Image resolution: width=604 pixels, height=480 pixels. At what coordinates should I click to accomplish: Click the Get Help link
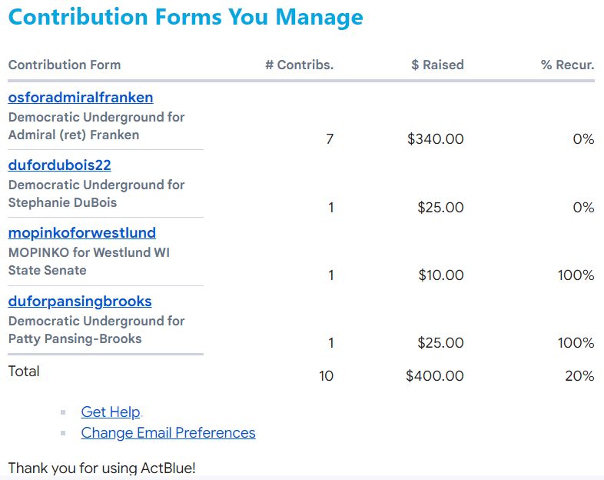(x=111, y=412)
